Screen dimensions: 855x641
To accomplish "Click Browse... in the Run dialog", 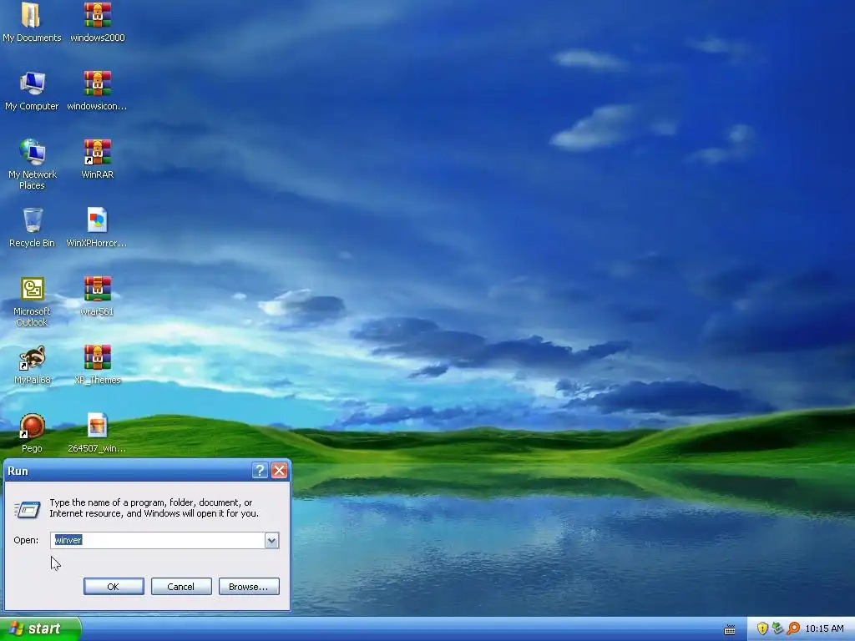I will (x=249, y=587).
